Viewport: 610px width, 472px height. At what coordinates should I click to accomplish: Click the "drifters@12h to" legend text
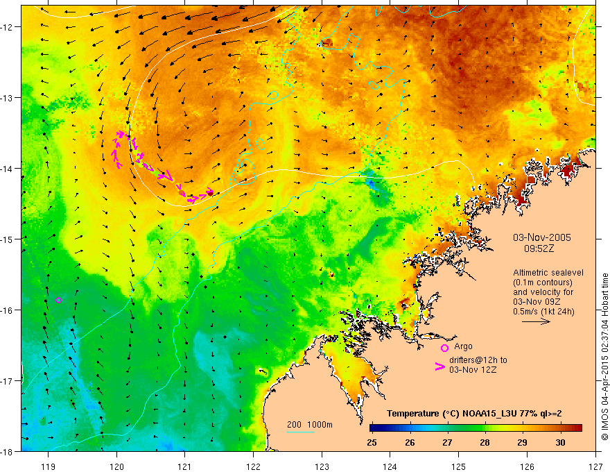[x=478, y=360]
